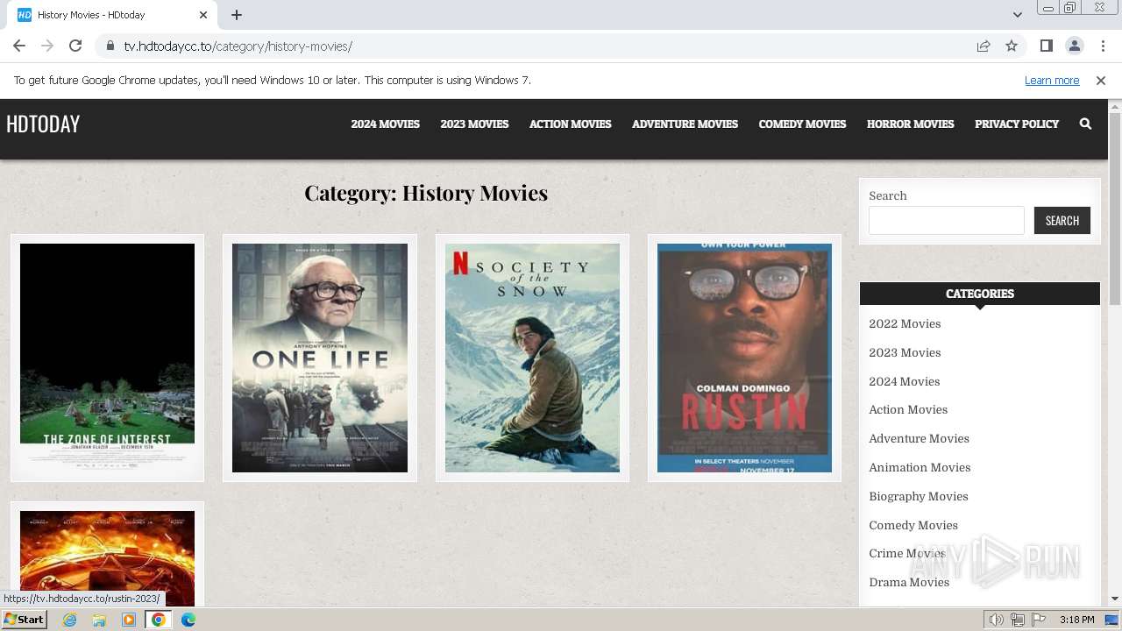Open the partially visible fifth movie poster

pos(107,557)
